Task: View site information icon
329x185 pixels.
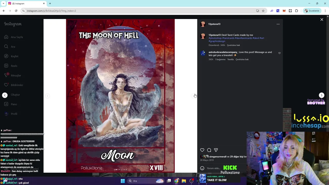Action: (23, 11)
